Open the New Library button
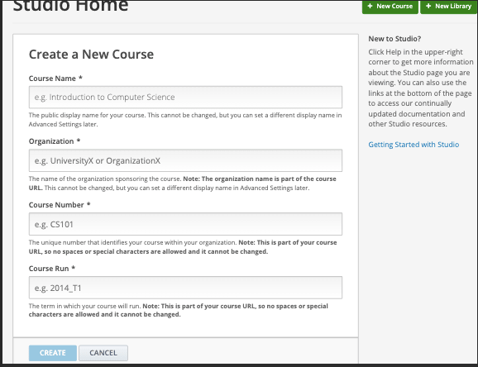The image size is (478, 367). [x=449, y=7]
